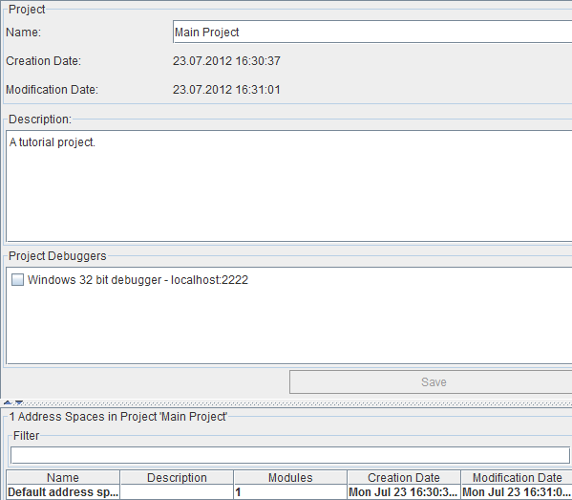Click the Modules cell showing 1
The image size is (572, 500).
290,492
